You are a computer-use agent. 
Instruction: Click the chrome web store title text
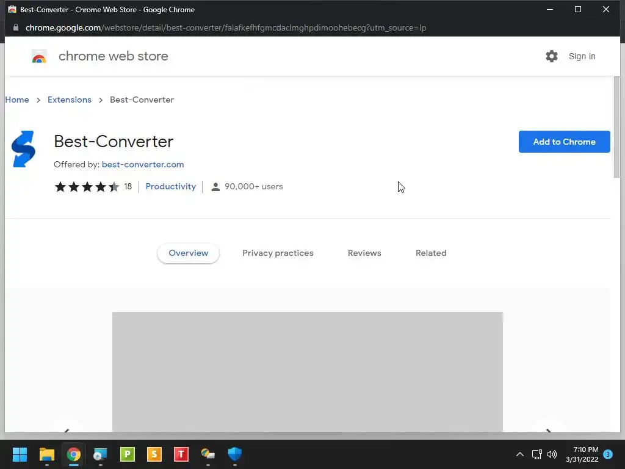point(113,56)
